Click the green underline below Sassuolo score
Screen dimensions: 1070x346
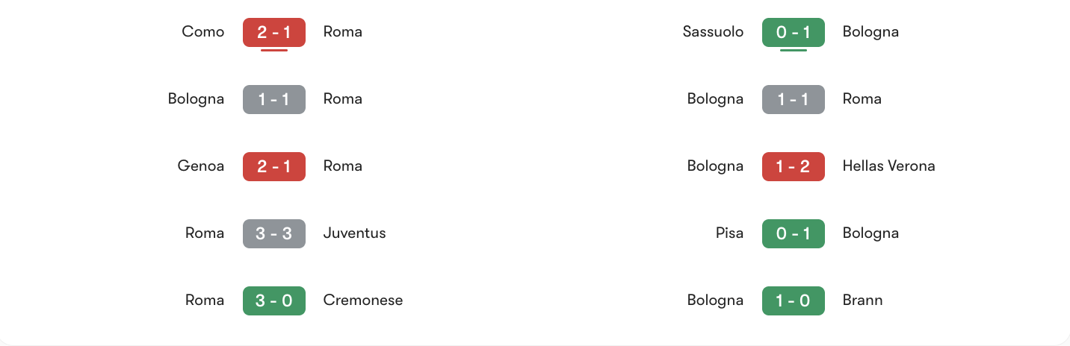pyautogui.click(x=794, y=51)
